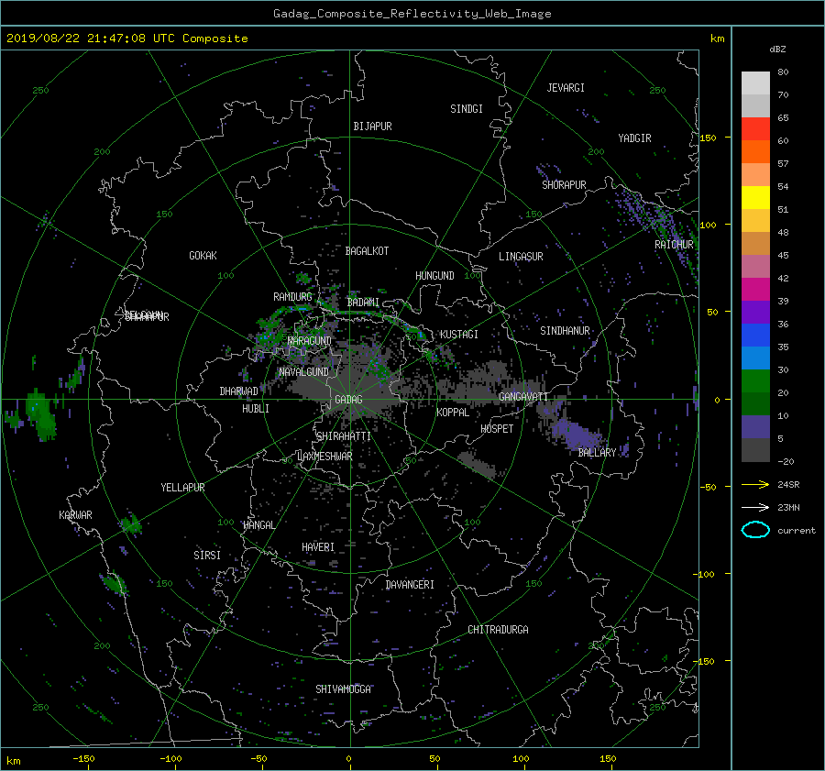Click the CHITRADURGA city label
The width and height of the screenshot is (825, 771).
pyautogui.click(x=498, y=630)
